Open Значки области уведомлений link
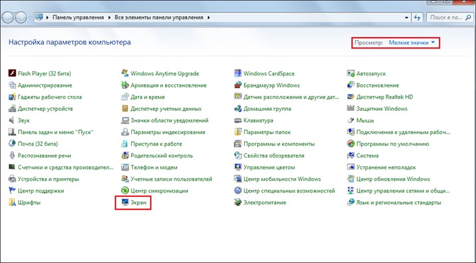The height and width of the screenshot is (263, 476). coord(169,120)
